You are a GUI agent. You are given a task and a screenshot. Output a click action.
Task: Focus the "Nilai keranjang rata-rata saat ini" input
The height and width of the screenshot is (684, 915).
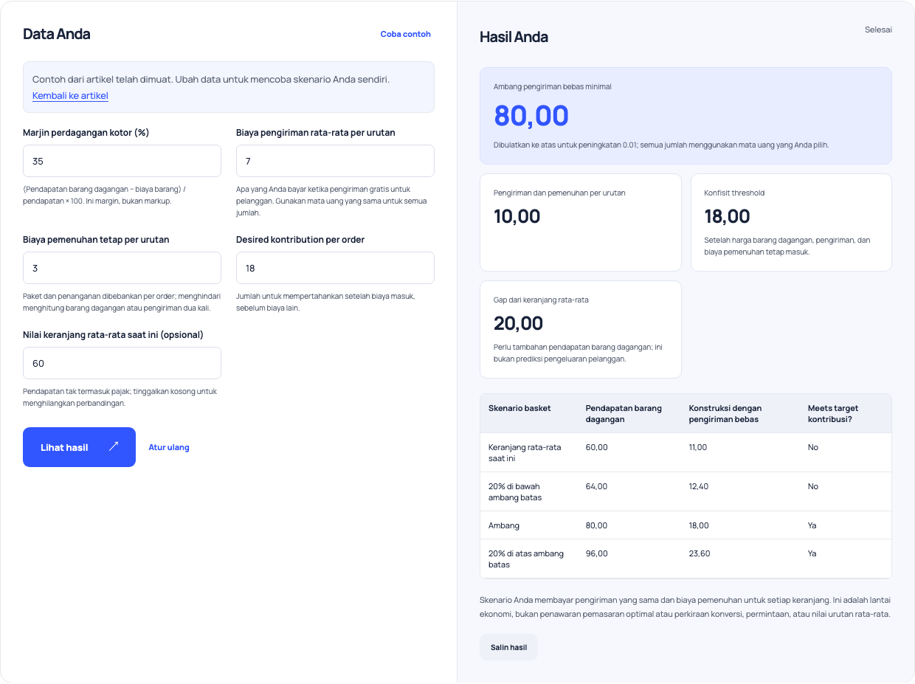tap(122, 363)
